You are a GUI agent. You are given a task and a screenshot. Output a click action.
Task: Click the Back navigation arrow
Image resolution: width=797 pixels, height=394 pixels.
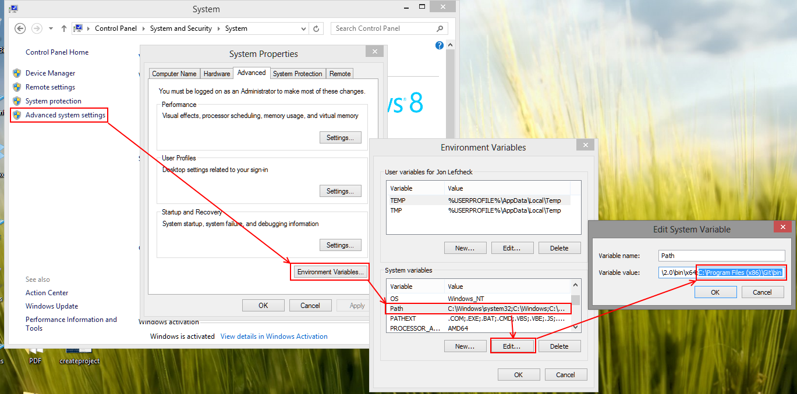pos(20,28)
